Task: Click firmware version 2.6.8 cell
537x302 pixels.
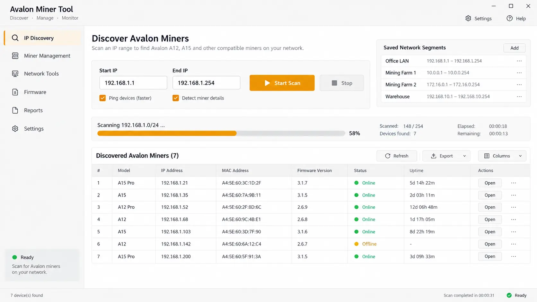Action: 302,220
